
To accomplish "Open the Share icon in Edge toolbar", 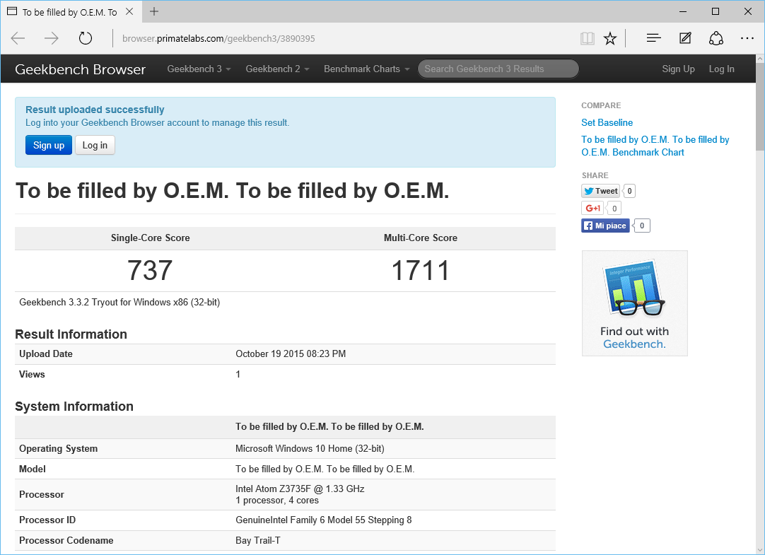I will (x=716, y=38).
